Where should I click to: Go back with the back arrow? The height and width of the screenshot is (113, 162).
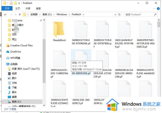[5, 15]
